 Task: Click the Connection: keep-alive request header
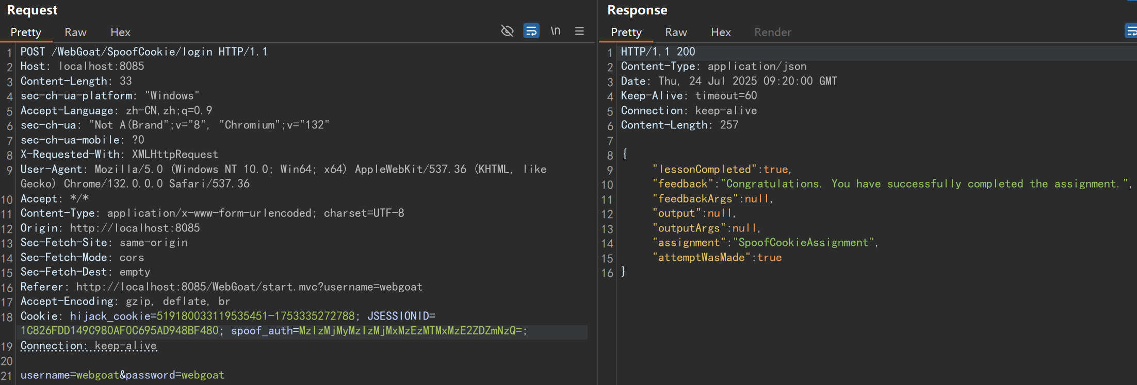point(89,346)
